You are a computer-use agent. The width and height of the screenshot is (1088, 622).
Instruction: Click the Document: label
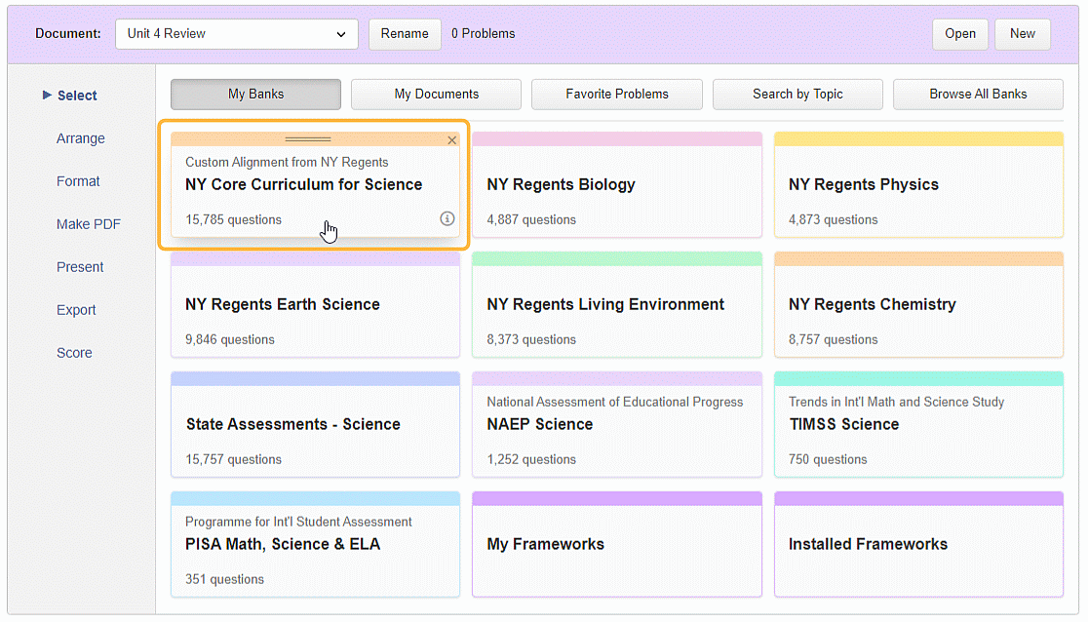coord(68,34)
